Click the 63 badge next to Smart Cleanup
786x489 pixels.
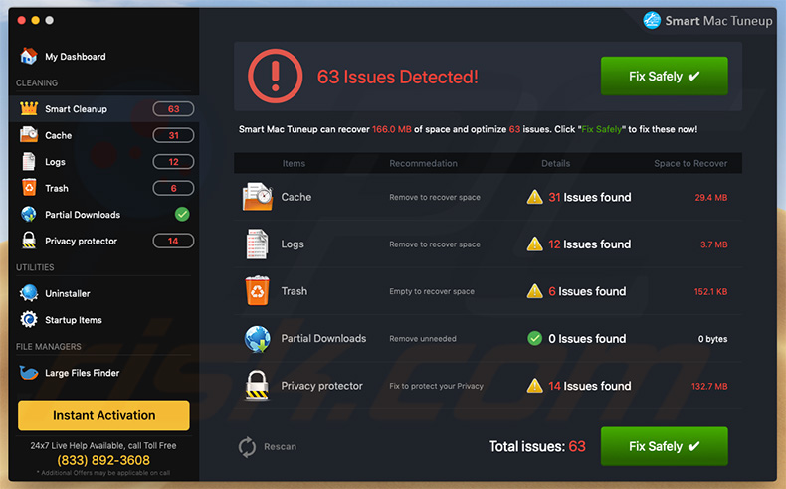tap(173, 109)
